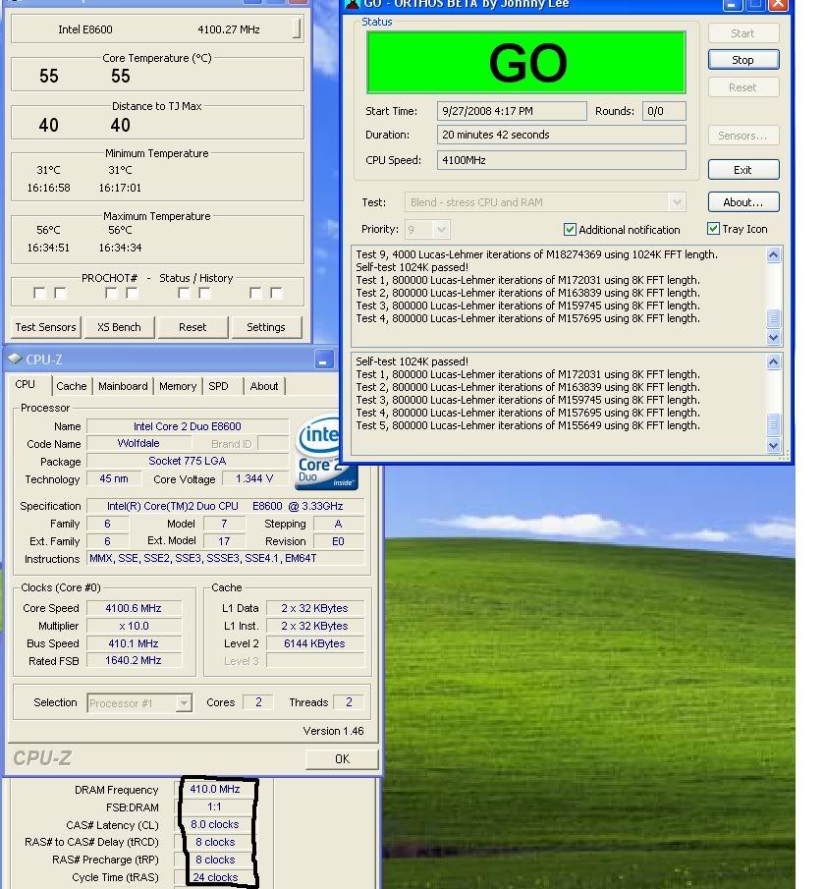Tick the first PROCHOT# status checkbox
The width and height of the screenshot is (825, 889).
[x=39, y=293]
